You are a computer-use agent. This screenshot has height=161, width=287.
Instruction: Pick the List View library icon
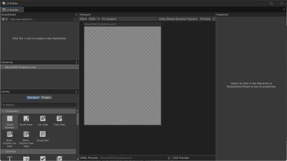(43, 118)
